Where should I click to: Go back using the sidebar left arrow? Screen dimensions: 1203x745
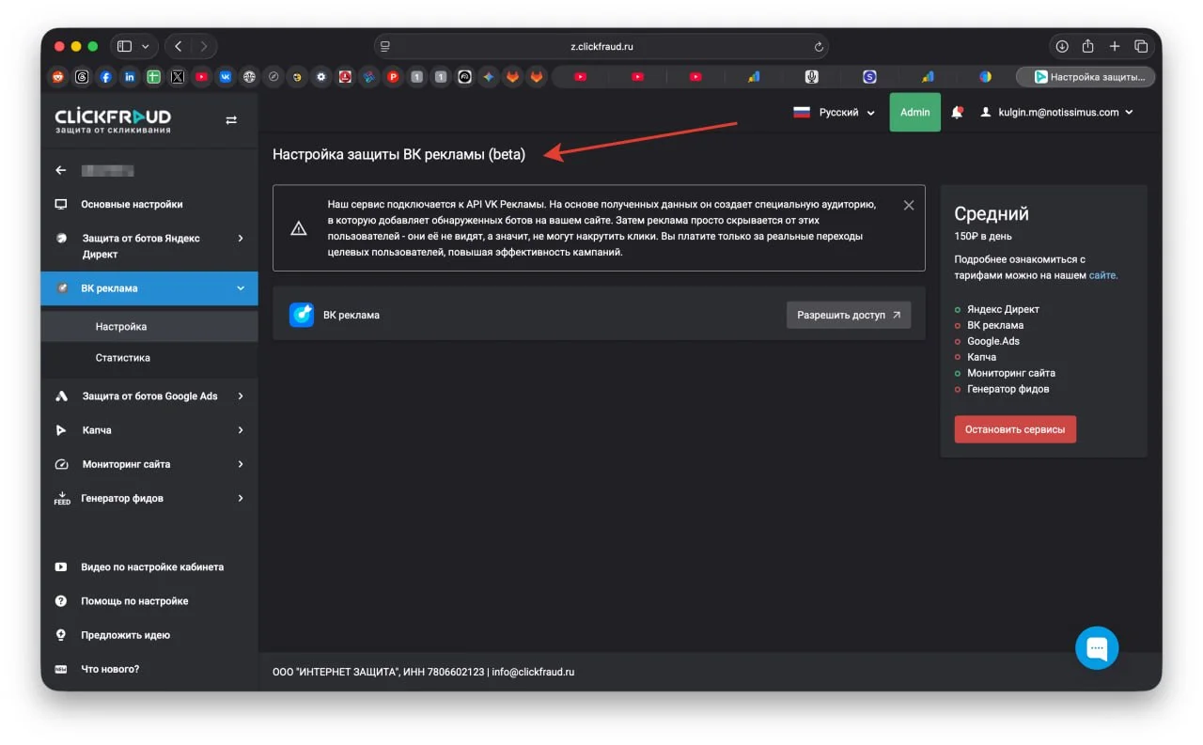[61, 170]
